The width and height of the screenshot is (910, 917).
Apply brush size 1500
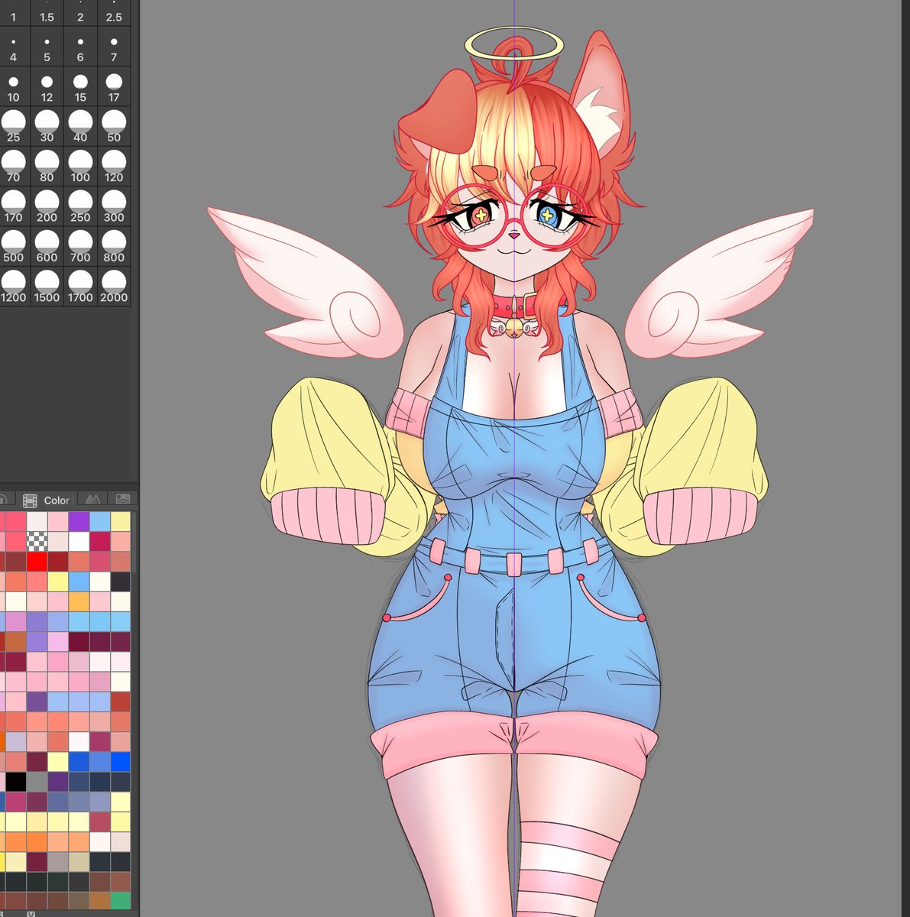[x=47, y=286]
